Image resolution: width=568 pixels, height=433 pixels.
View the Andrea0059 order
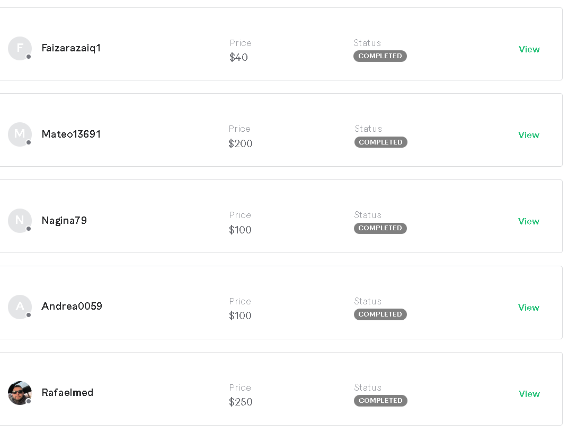coord(528,308)
